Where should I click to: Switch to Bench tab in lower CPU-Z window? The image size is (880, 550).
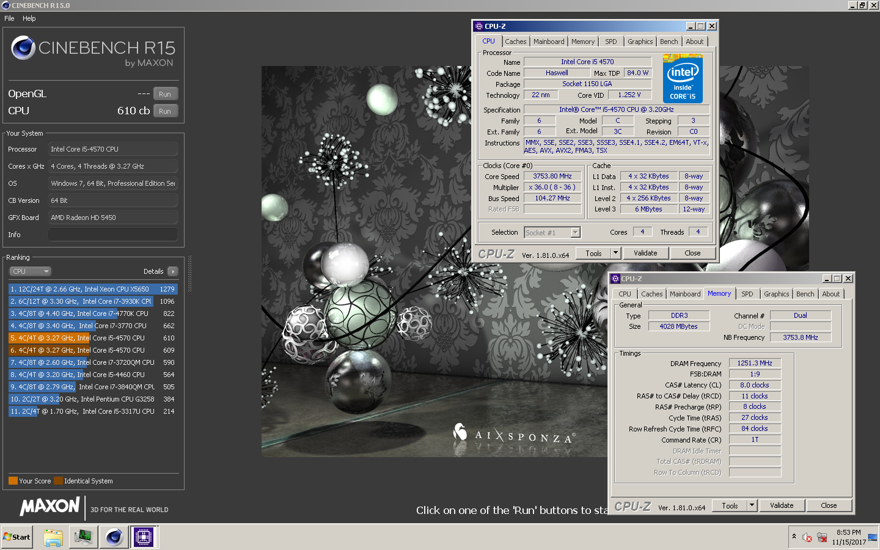pos(805,294)
